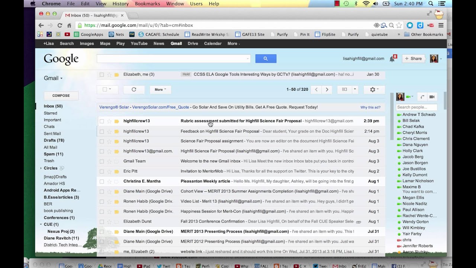
Task: Go to the older messages page arrow
Action: click(x=327, y=89)
